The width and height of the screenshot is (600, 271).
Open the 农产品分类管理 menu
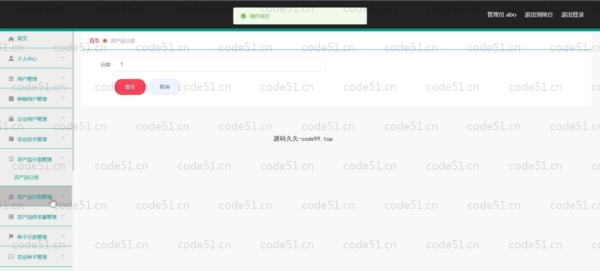coord(36,159)
